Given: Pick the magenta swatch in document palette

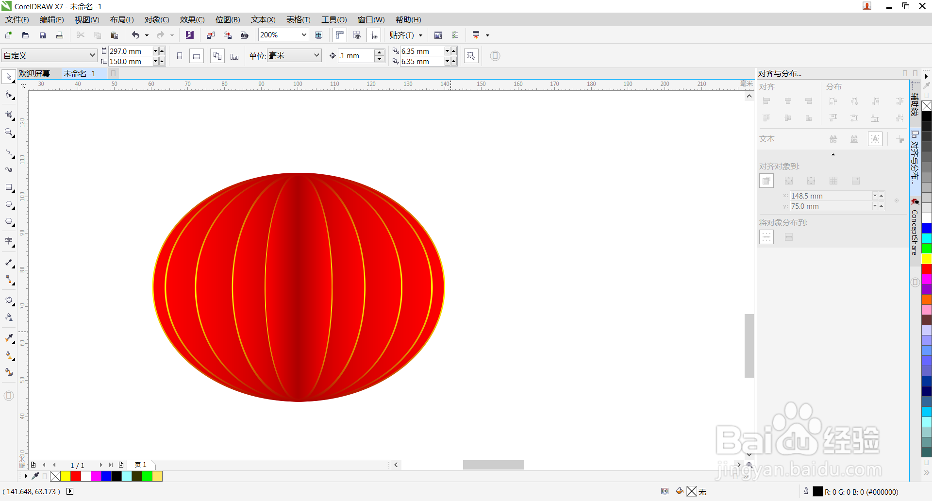Looking at the screenshot, I should tap(96, 476).
